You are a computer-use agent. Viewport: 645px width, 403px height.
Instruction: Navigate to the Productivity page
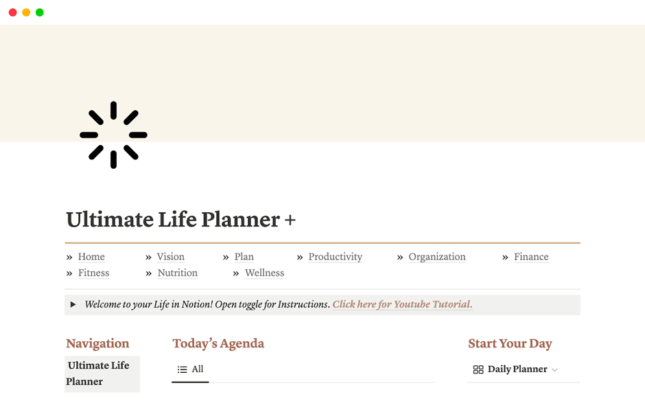click(335, 257)
